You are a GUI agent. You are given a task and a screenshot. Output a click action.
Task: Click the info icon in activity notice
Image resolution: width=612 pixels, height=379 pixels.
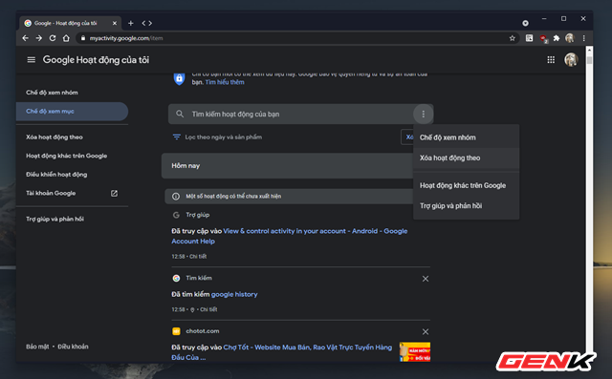(176, 197)
